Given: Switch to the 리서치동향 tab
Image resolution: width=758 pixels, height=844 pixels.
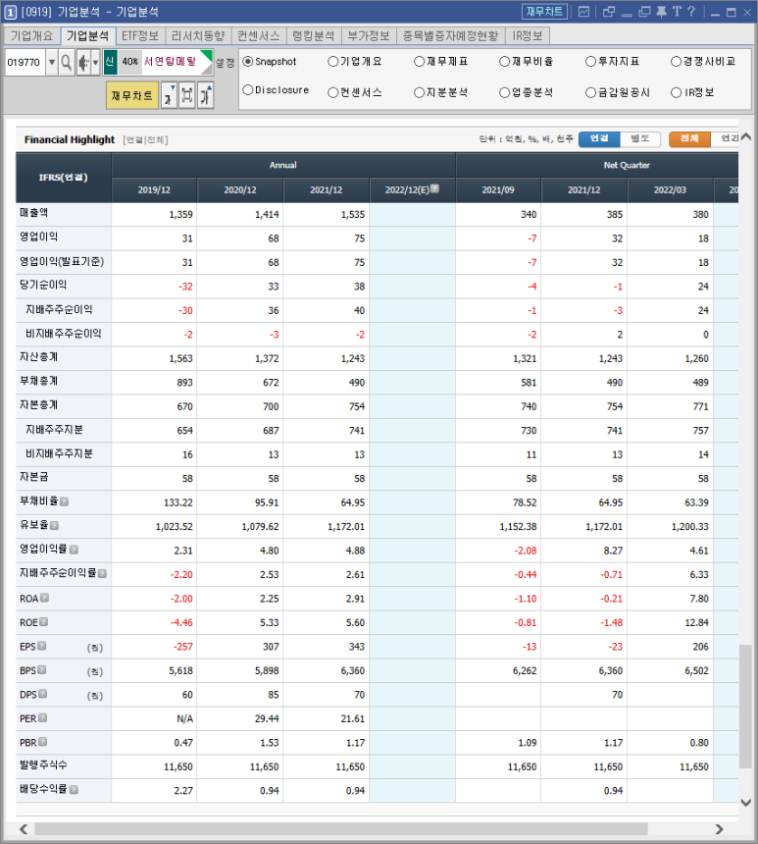Looking at the screenshot, I should (198, 36).
